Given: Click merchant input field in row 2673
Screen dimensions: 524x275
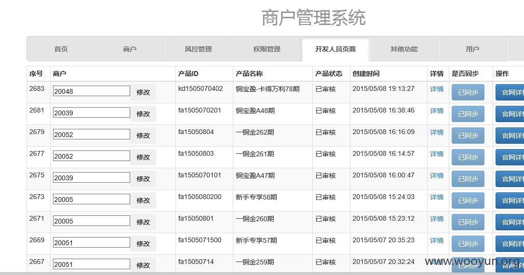Looking at the screenshot, I should coord(91,200).
